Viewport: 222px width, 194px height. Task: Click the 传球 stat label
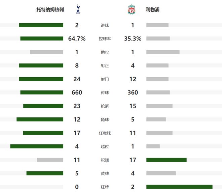pos(105,92)
